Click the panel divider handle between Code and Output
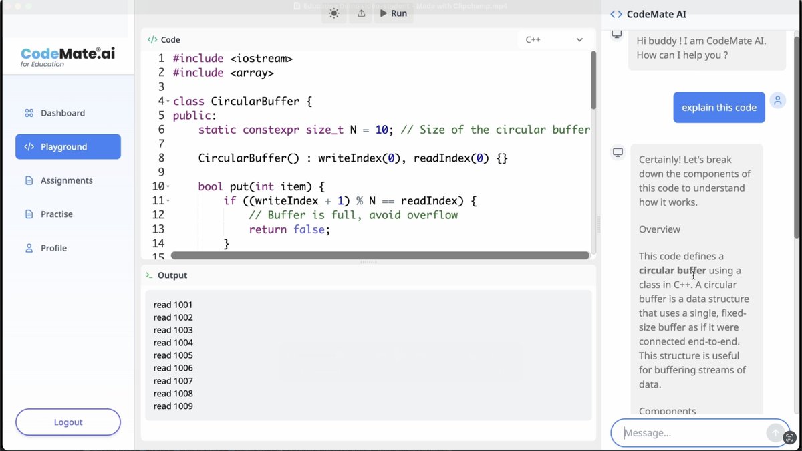 pyautogui.click(x=369, y=262)
